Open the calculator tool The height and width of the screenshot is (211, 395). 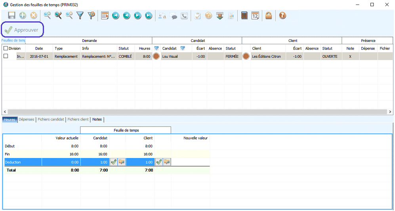pos(244,16)
